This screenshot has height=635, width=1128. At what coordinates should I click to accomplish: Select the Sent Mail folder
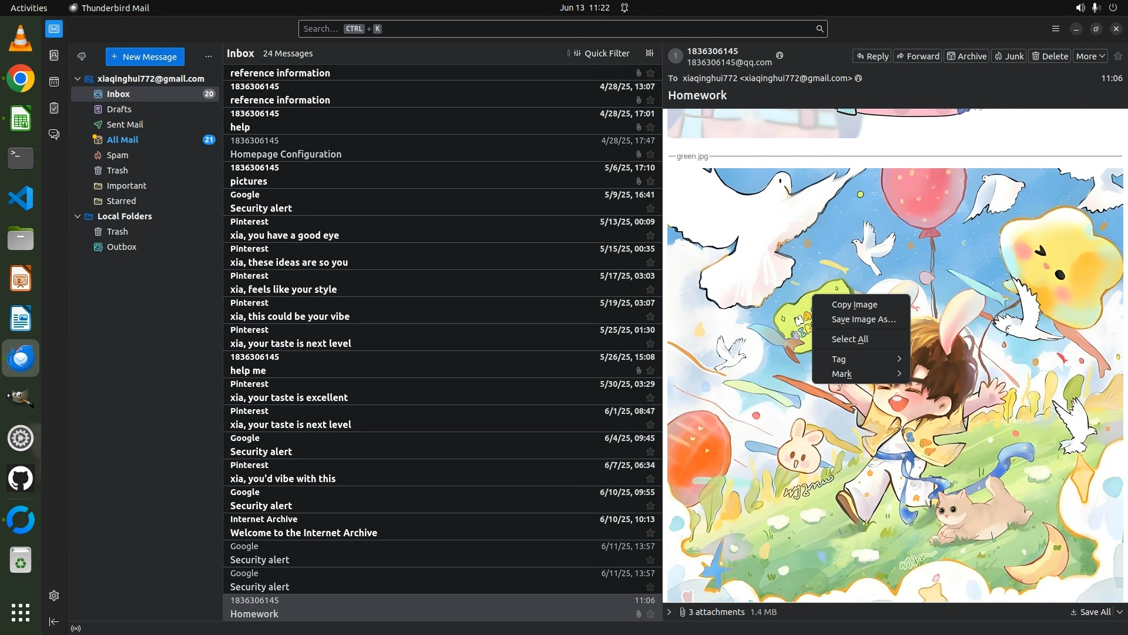125,125
